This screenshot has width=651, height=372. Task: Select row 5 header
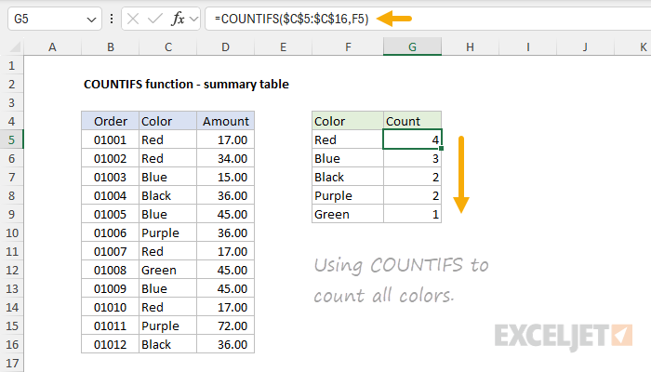point(11,139)
